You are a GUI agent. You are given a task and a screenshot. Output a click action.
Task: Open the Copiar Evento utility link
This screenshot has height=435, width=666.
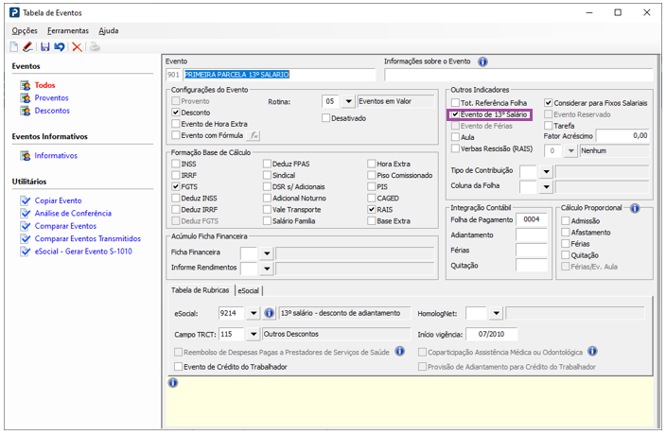[58, 201]
